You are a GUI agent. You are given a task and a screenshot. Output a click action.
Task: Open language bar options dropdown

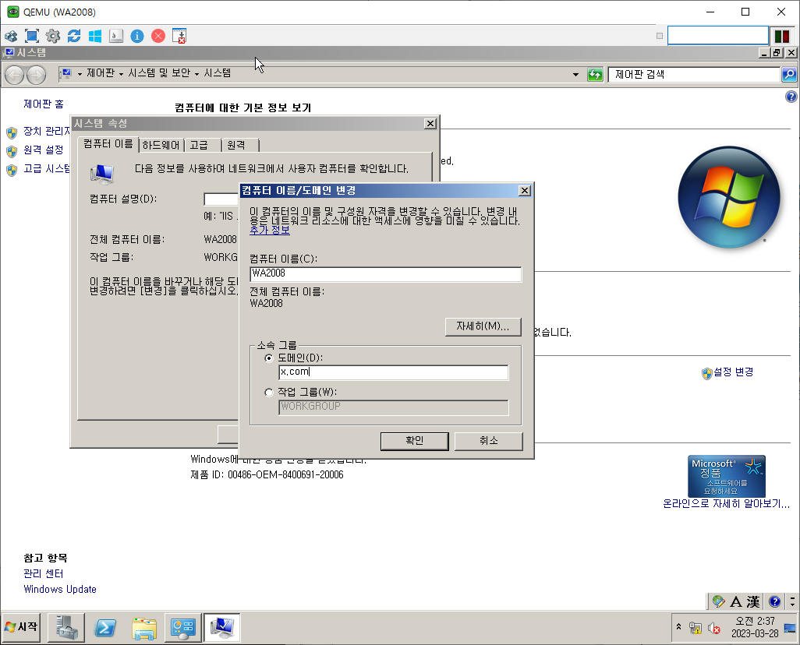pyautogui.click(x=792, y=601)
